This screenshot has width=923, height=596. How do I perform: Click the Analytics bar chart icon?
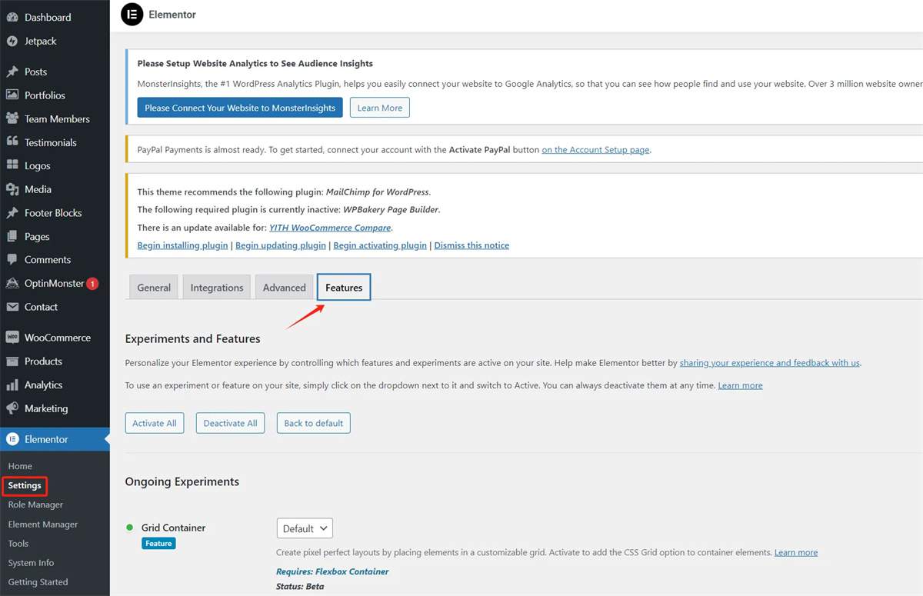click(12, 385)
